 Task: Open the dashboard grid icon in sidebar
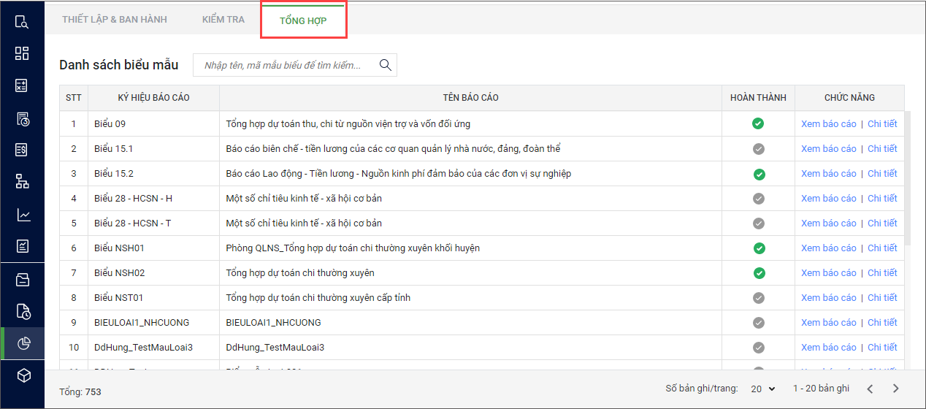point(22,53)
